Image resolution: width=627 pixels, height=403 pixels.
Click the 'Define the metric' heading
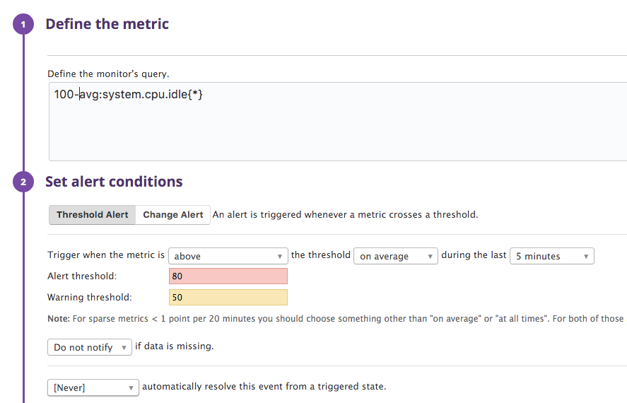[x=107, y=24]
